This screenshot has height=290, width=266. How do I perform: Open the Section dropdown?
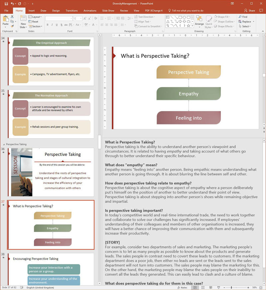[x=36, y=26]
